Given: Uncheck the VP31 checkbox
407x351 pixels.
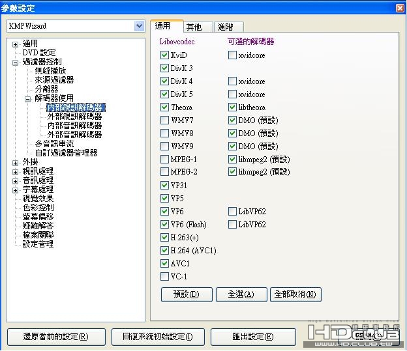Looking at the screenshot, I should click(164, 185).
